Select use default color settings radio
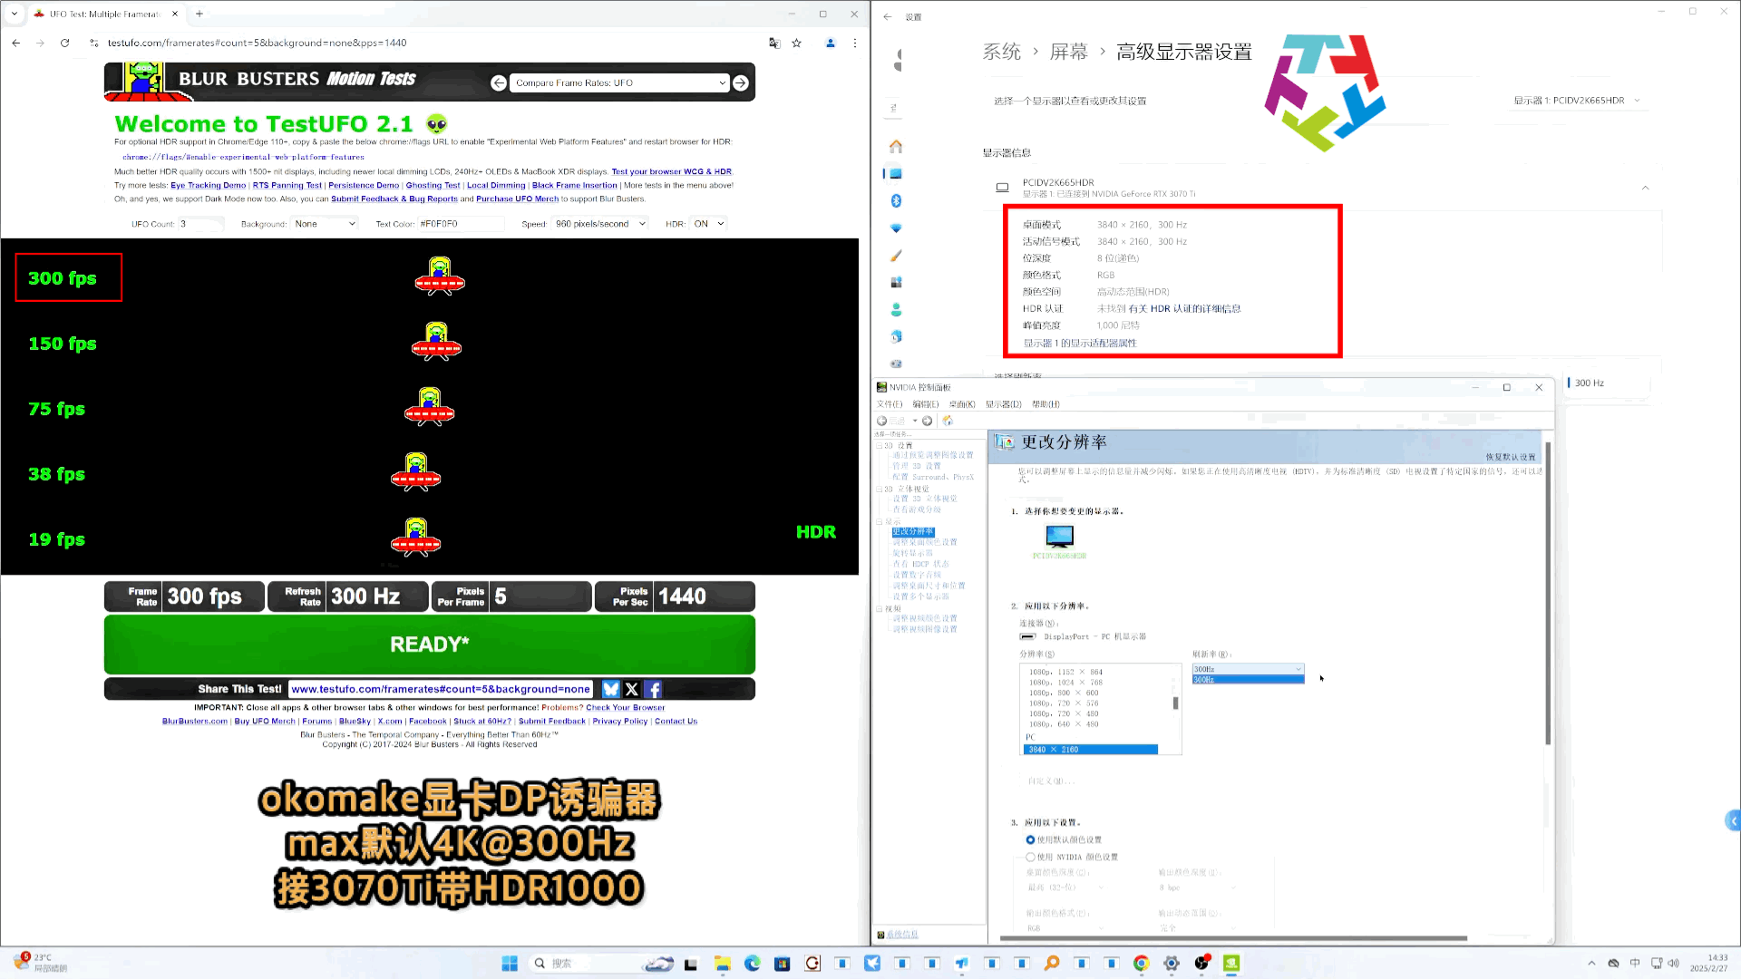1741x979 pixels. click(x=1030, y=839)
